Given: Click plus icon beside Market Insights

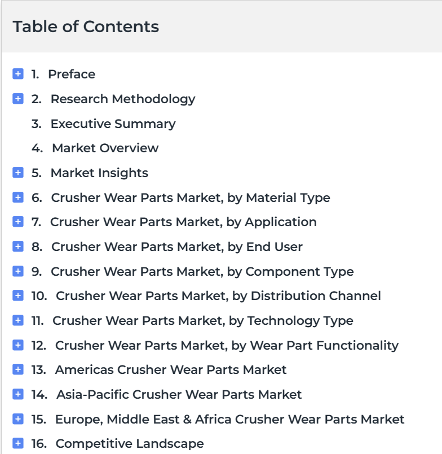Looking at the screenshot, I should coord(18,173).
